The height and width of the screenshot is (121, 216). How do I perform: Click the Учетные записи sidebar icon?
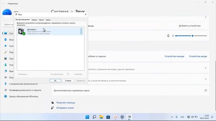(5, 65)
